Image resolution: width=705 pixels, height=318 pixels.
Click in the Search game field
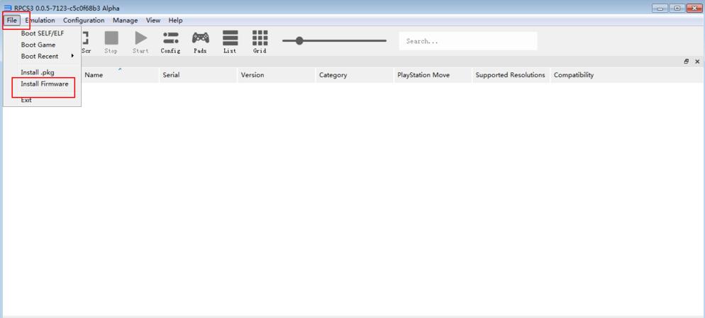click(x=467, y=41)
